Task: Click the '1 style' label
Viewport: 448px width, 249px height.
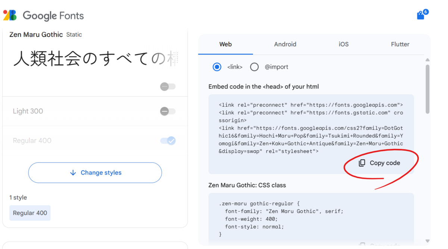Action: pos(18,197)
